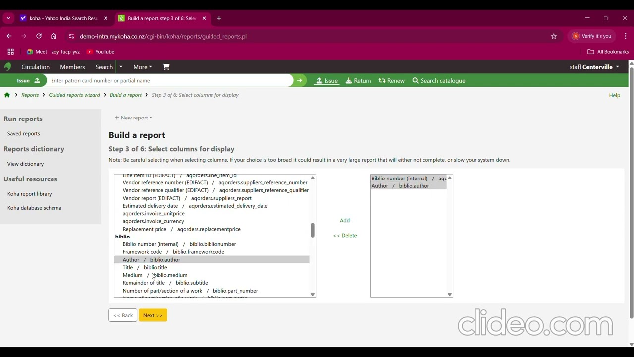The width and height of the screenshot is (634, 357).
Task: Open the tab search dropdown arrow
Action: coord(8,18)
